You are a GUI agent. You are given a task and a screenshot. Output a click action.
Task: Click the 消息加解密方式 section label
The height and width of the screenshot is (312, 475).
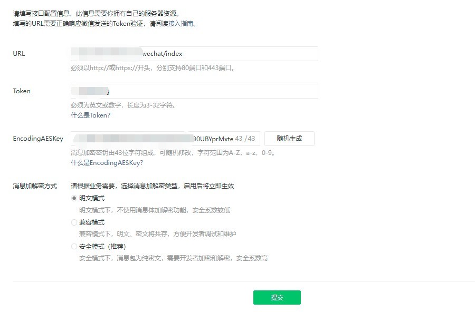pyautogui.click(x=35, y=186)
